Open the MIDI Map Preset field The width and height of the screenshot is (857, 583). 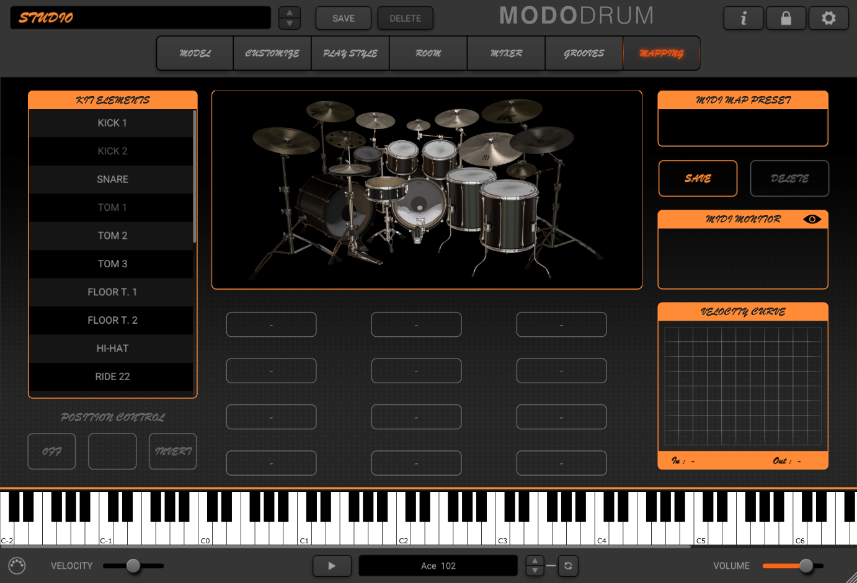743,127
